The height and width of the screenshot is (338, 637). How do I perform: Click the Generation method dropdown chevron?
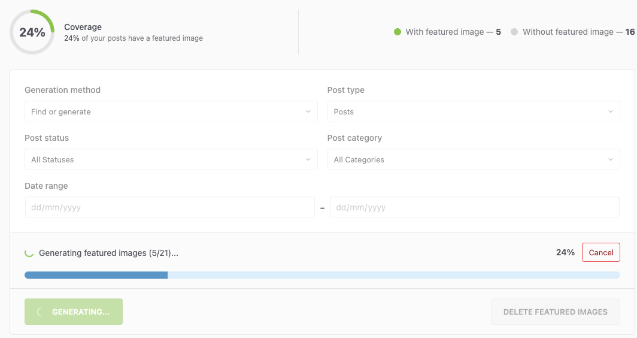coord(308,111)
